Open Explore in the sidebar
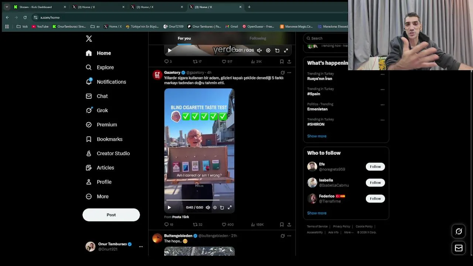This screenshot has width=473, height=266. coord(100,67)
